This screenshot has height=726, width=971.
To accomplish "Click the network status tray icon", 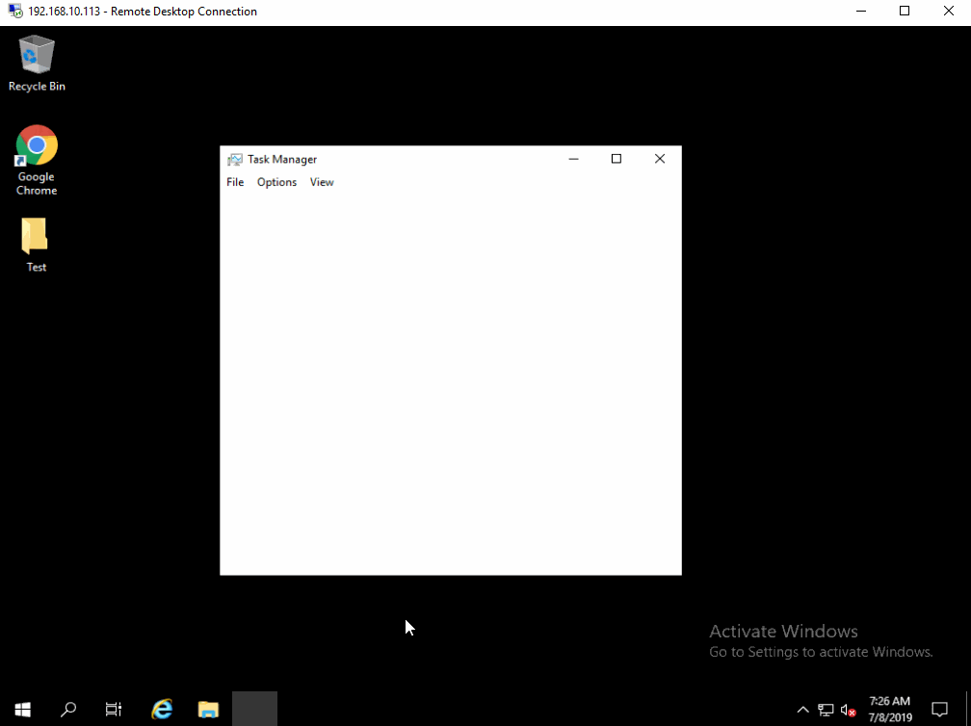I will (826, 711).
